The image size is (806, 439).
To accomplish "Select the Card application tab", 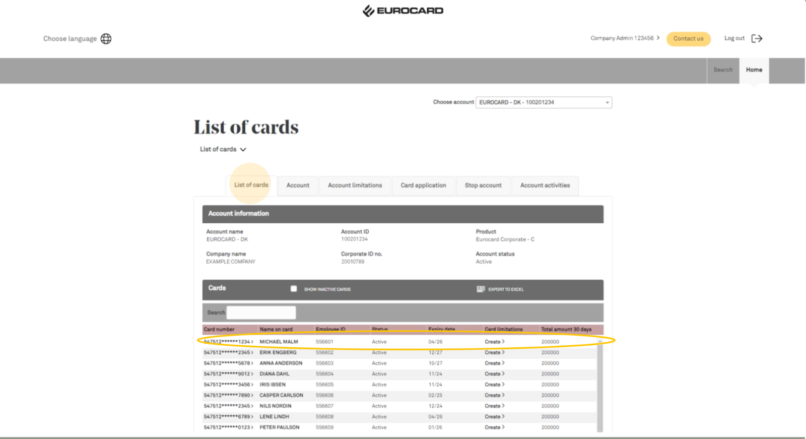I will (423, 185).
